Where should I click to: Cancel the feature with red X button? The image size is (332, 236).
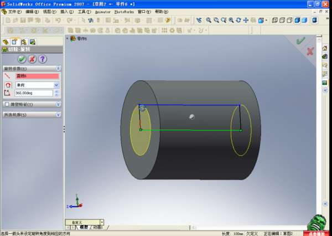point(32,59)
